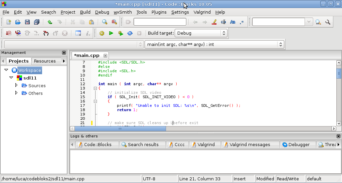Open the Find magnifier in main toolbar
This screenshot has height=183, width=342.
point(105,22)
